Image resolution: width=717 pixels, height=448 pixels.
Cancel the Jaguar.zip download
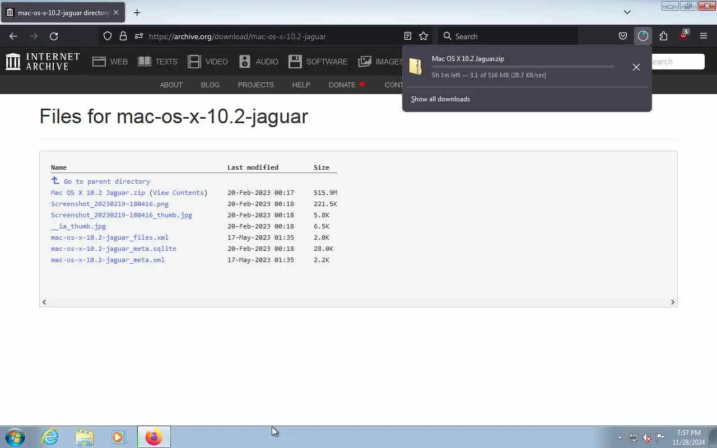(636, 67)
